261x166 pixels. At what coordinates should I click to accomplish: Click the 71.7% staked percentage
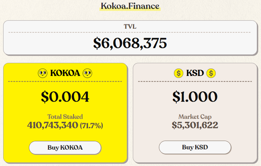click(x=91, y=125)
